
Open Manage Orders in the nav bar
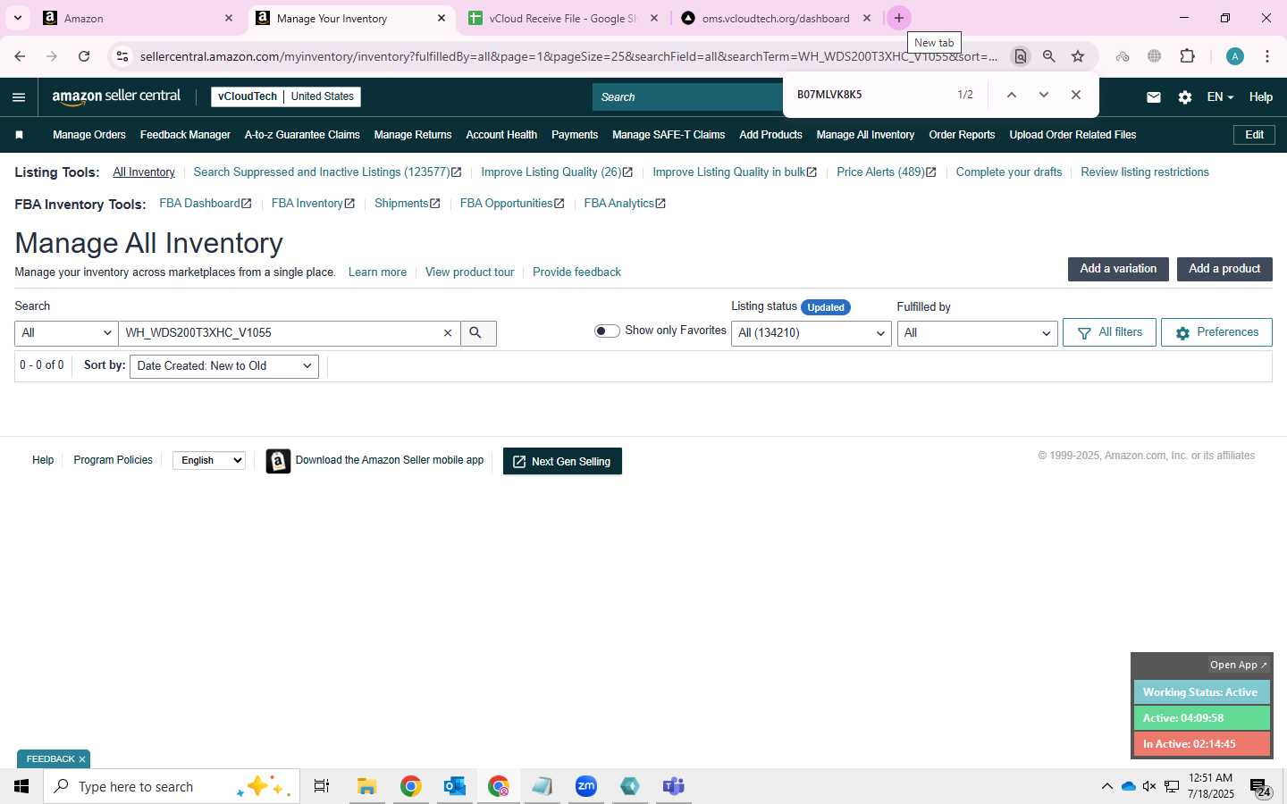coord(89,135)
